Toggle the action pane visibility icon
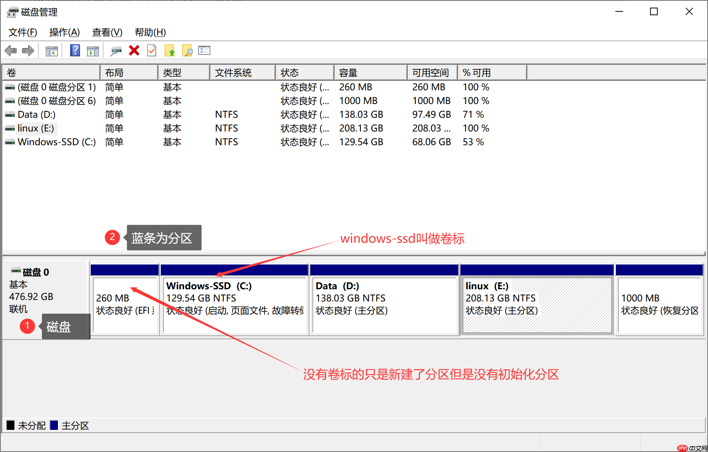The image size is (708, 452). 93,50
